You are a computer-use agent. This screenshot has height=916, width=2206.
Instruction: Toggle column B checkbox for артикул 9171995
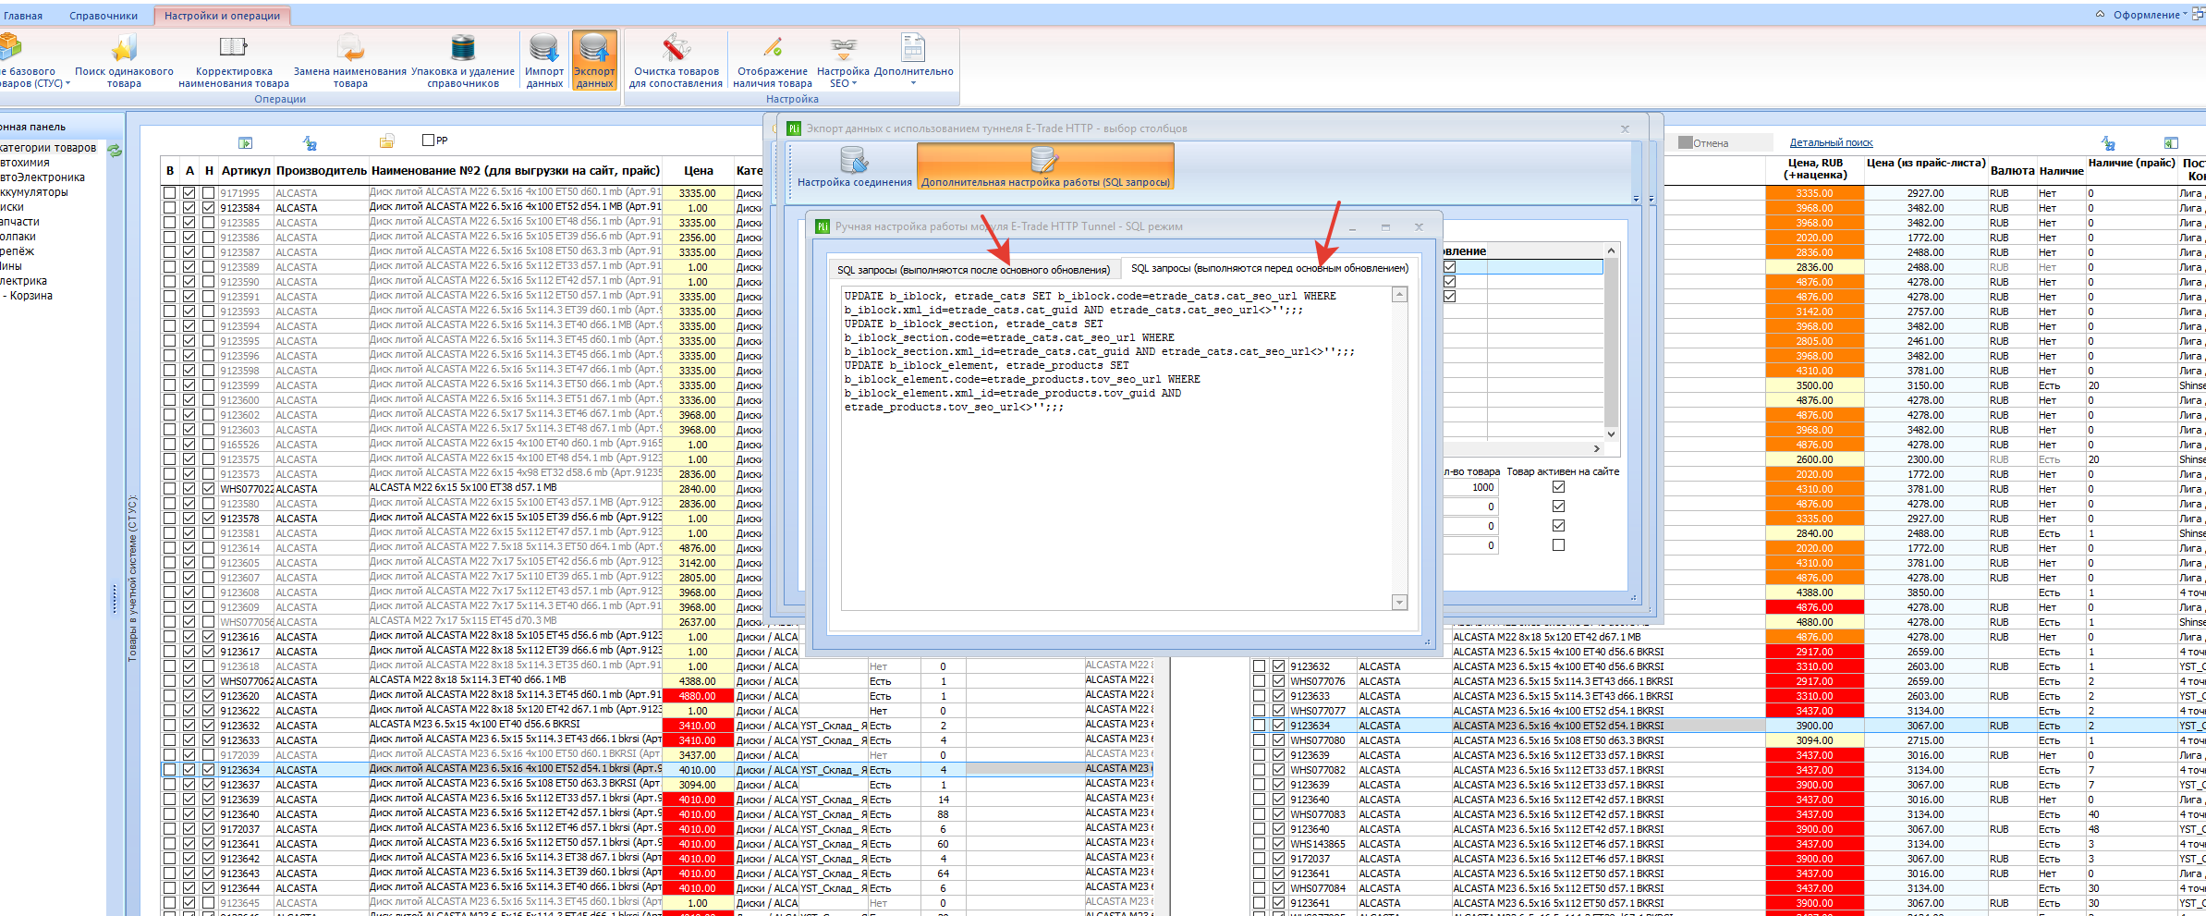click(169, 193)
